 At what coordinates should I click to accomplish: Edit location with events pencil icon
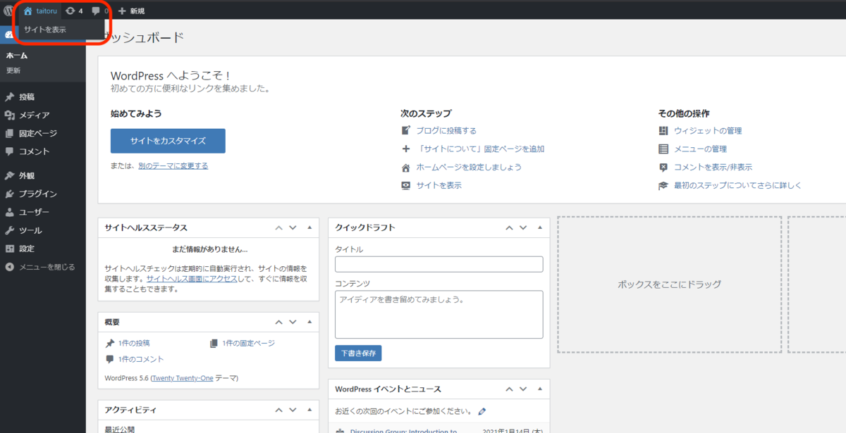pyautogui.click(x=482, y=411)
